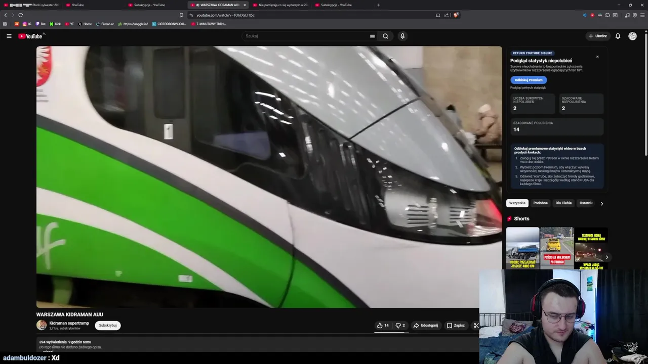Switch to the first Subskrypcje - YouTube tab
This screenshot has width=648, height=364.
[x=156, y=5]
